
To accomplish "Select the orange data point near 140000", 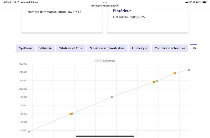I will pyautogui.click(x=71, y=114).
